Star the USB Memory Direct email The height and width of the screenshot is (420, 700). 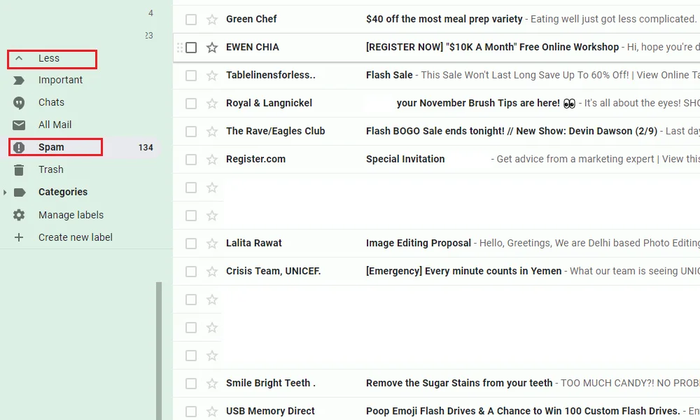[x=212, y=411]
